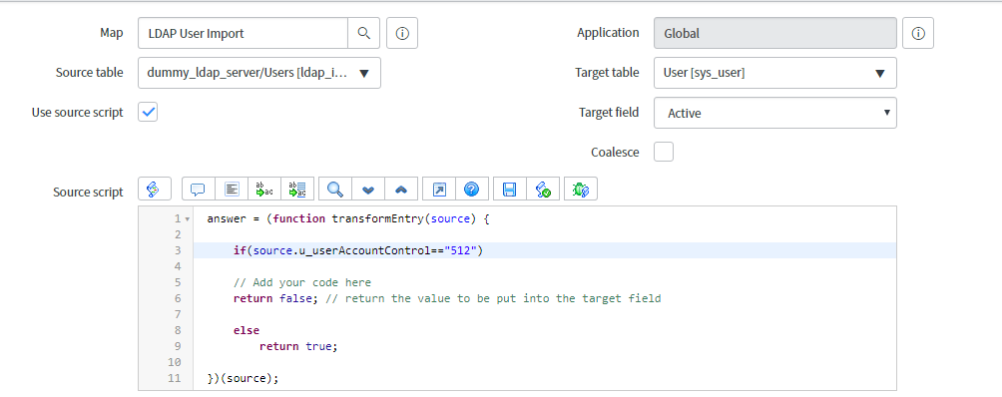Click the Replace (ab to ac) icon
1002x397 pixels.
[x=264, y=189]
